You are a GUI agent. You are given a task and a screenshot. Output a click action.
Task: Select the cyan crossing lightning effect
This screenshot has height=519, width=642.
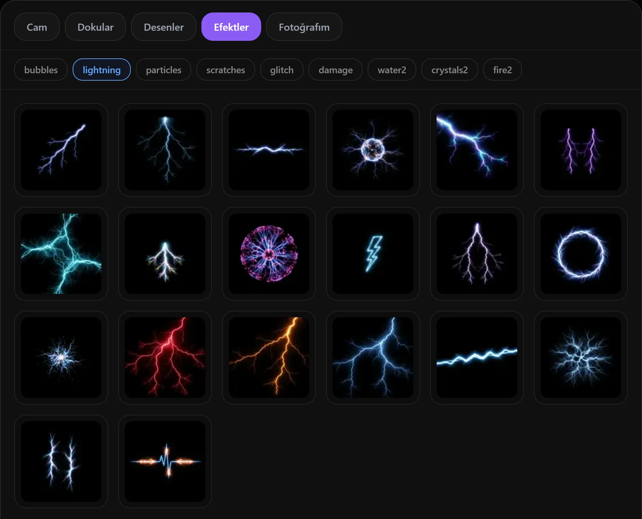tap(61, 253)
